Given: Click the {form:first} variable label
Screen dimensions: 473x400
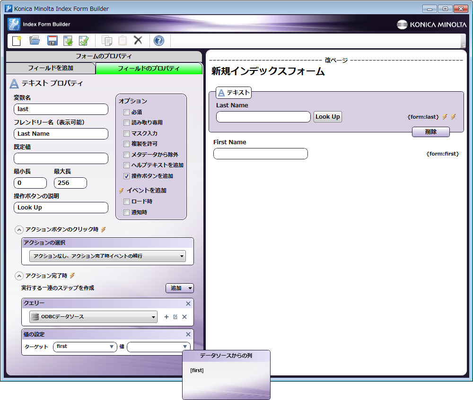Looking at the screenshot, I should (x=443, y=154).
